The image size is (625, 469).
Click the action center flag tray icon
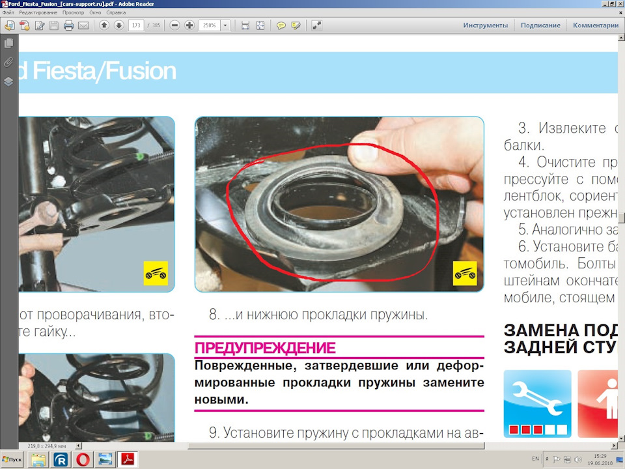(557, 459)
